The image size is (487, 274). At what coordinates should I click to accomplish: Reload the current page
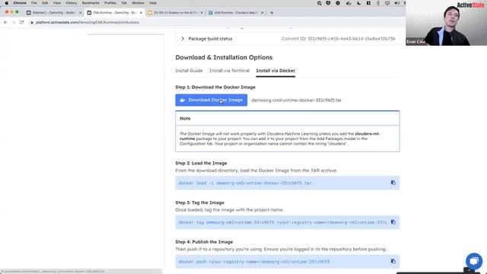[22, 22]
